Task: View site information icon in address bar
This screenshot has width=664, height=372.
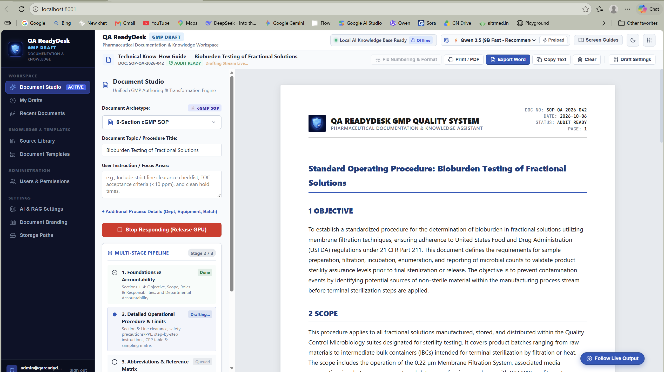Action: pos(36,9)
